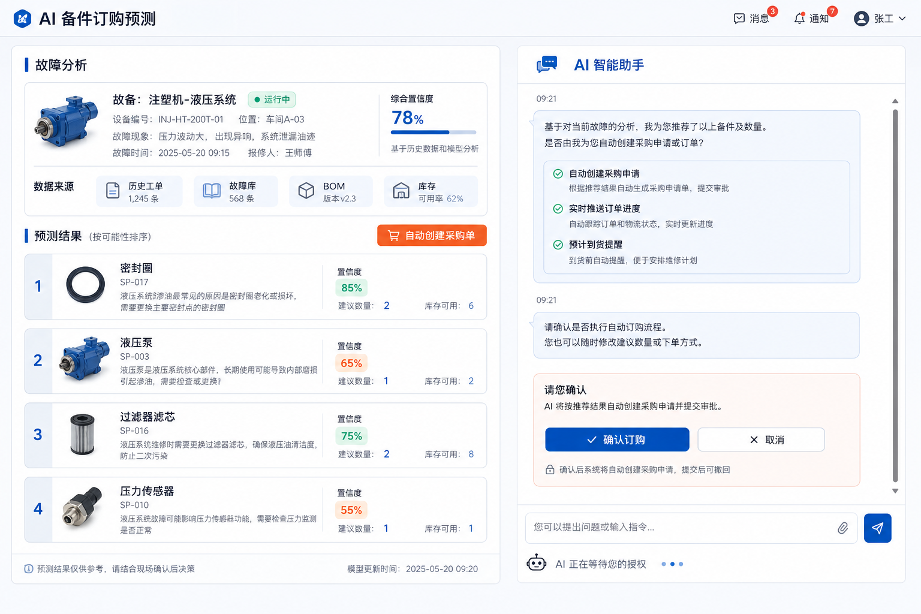The width and height of the screenshot is (921, 614).
Task: Click the 库存可用率 62% value
Action: point(455,198)
